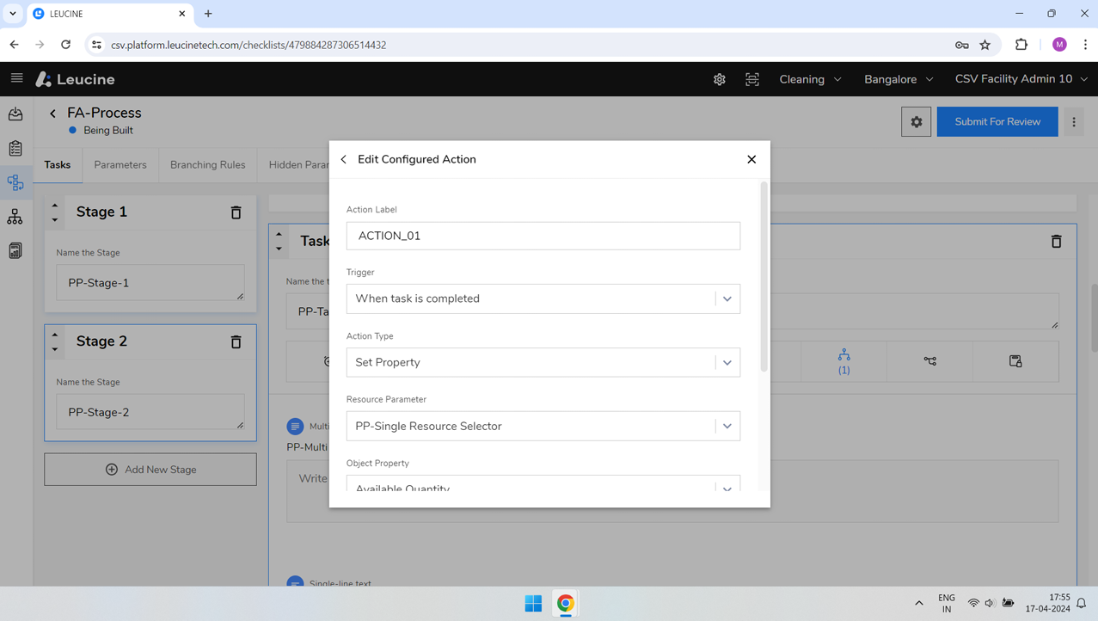Open Chrome profile avatar M
1098x621 pixels.
pyautogui.click(x=1059, y=45)
